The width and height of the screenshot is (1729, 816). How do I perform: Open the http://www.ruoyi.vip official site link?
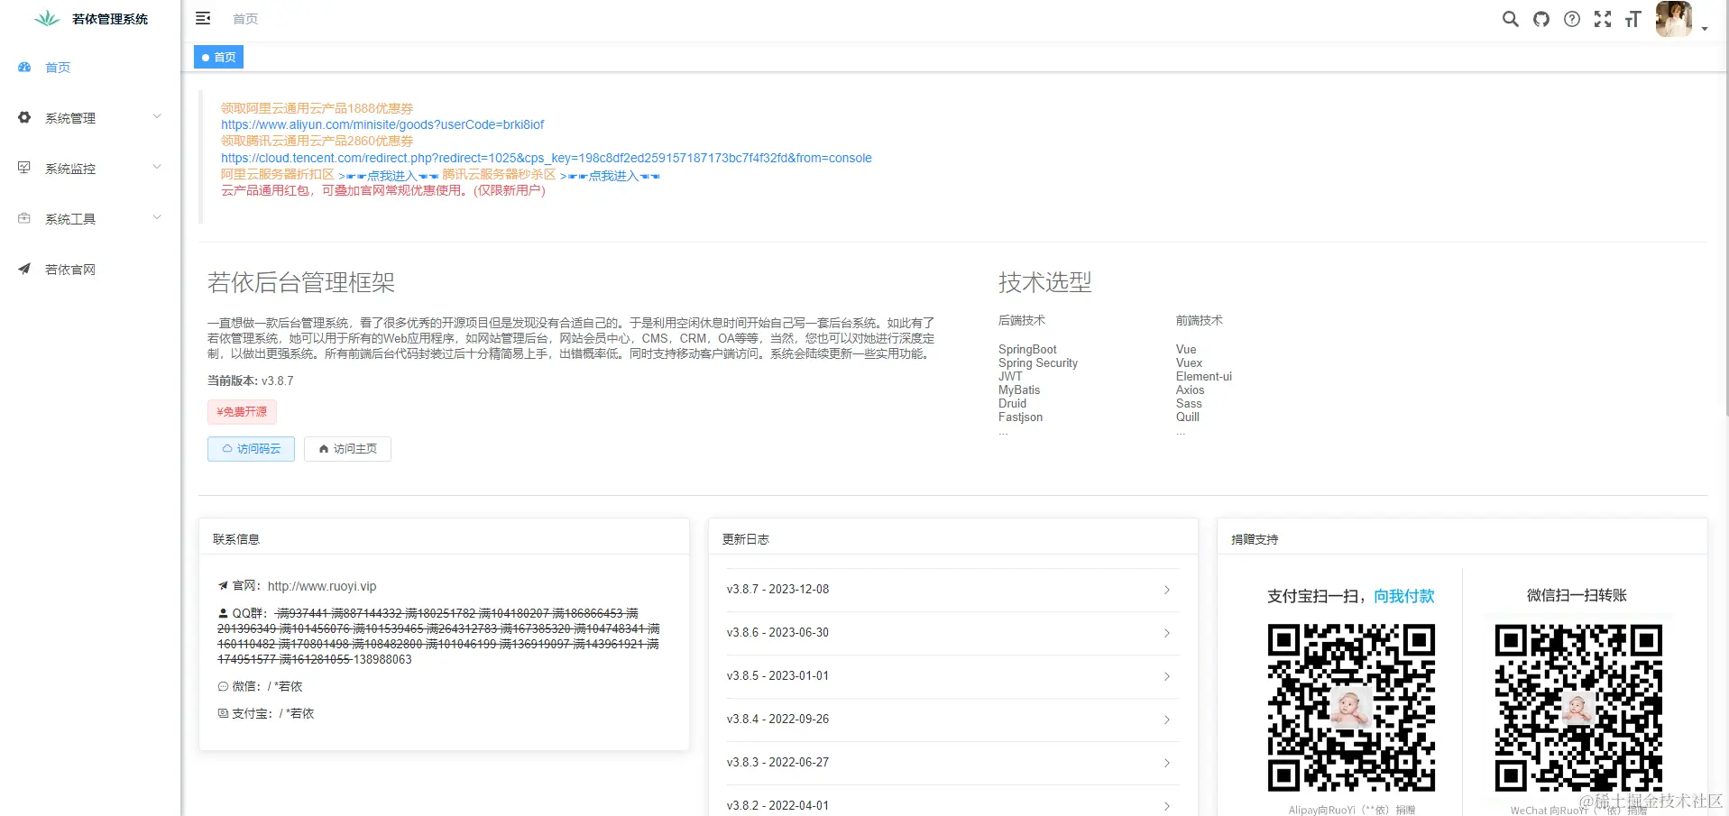(322, 586)
